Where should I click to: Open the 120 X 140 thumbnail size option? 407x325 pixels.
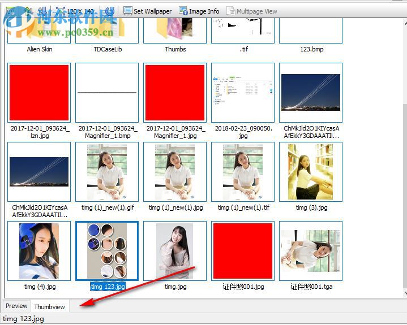point(75,11)
